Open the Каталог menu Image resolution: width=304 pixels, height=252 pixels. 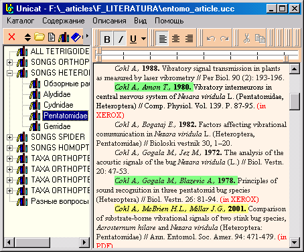coord(21,21)
